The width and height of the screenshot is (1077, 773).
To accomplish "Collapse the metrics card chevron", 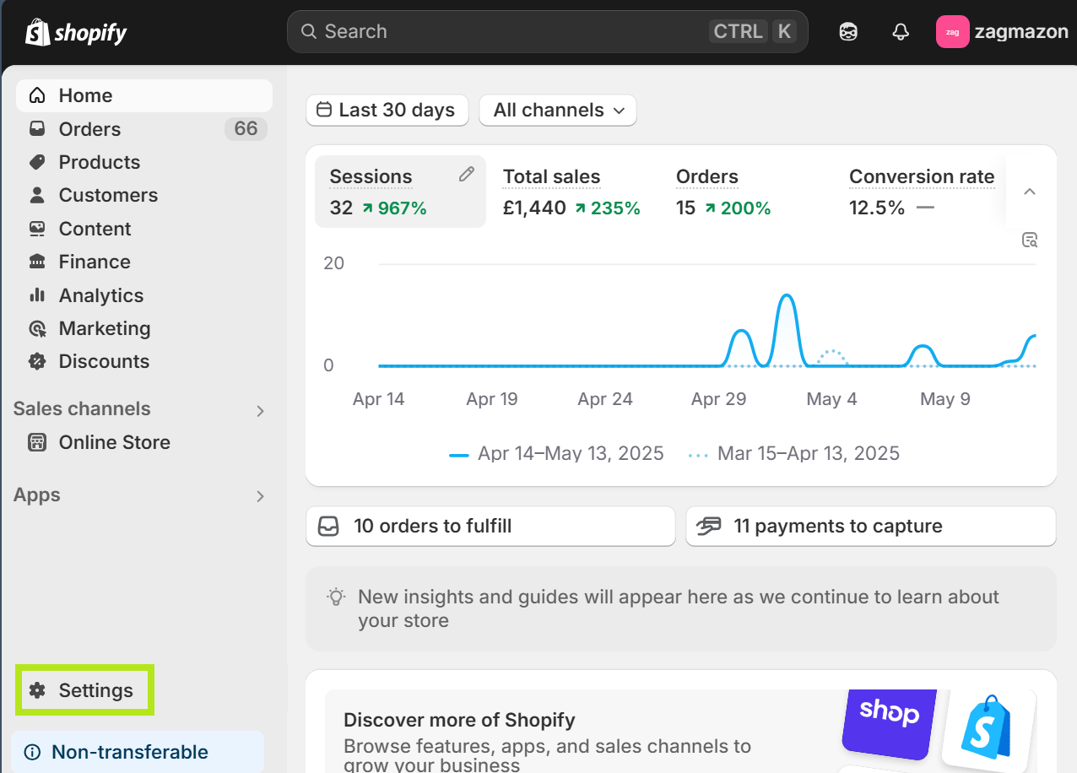I will point(1029,192).
